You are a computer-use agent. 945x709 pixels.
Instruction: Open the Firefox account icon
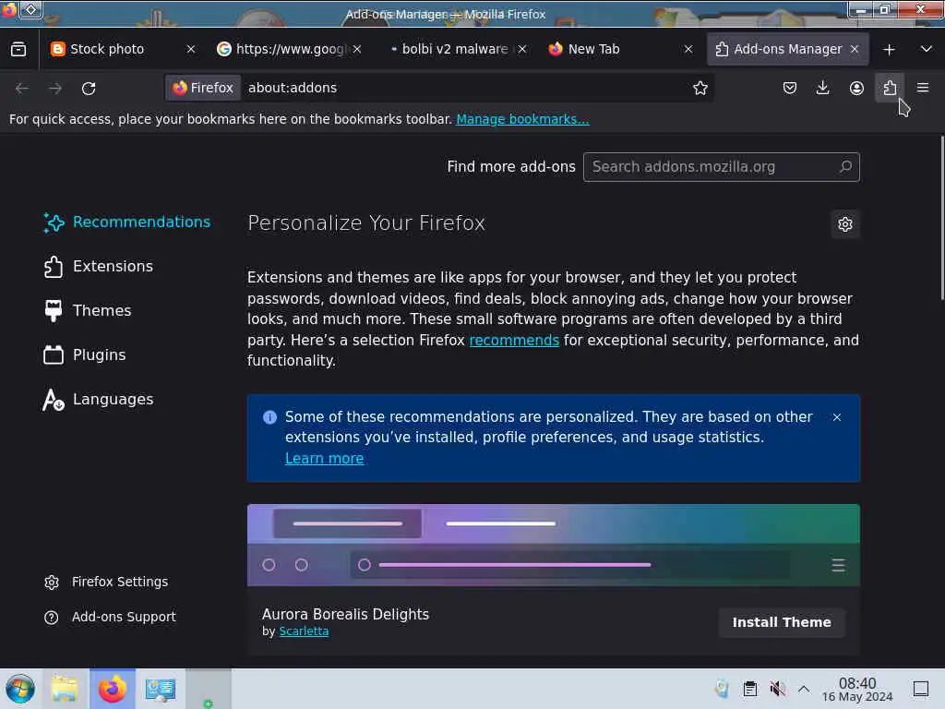(x=855, y=88)
